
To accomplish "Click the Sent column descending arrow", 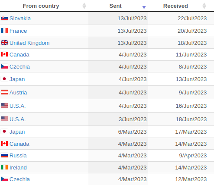I will [144, 7].
